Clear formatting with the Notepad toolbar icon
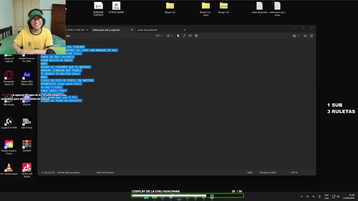The width and height of the screenshot is (358, 201). tap(196, 36)
